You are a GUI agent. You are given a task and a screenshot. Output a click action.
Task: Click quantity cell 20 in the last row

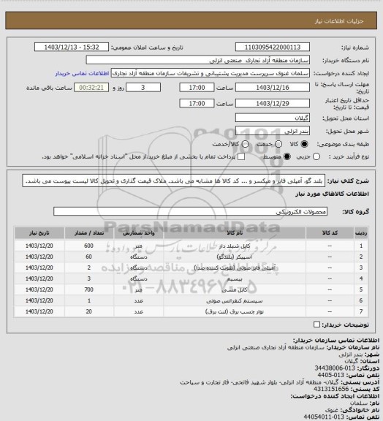(89, 311)
